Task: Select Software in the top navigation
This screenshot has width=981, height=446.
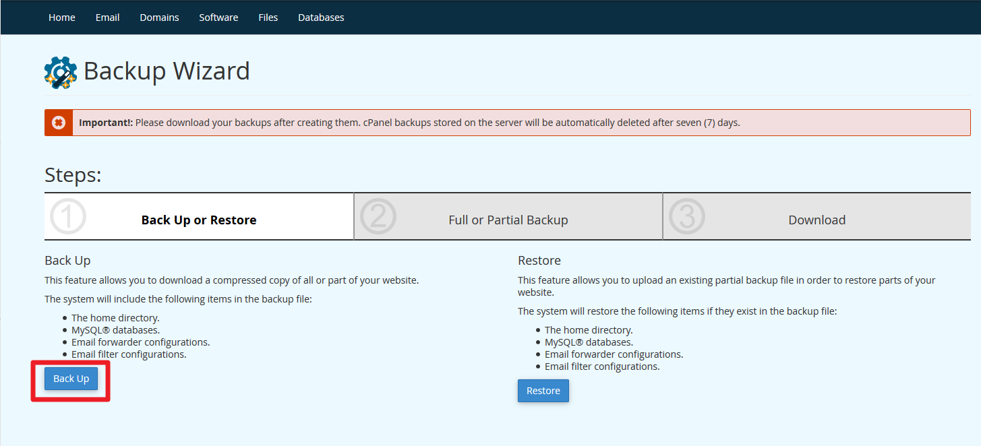Action: [218, 18]
